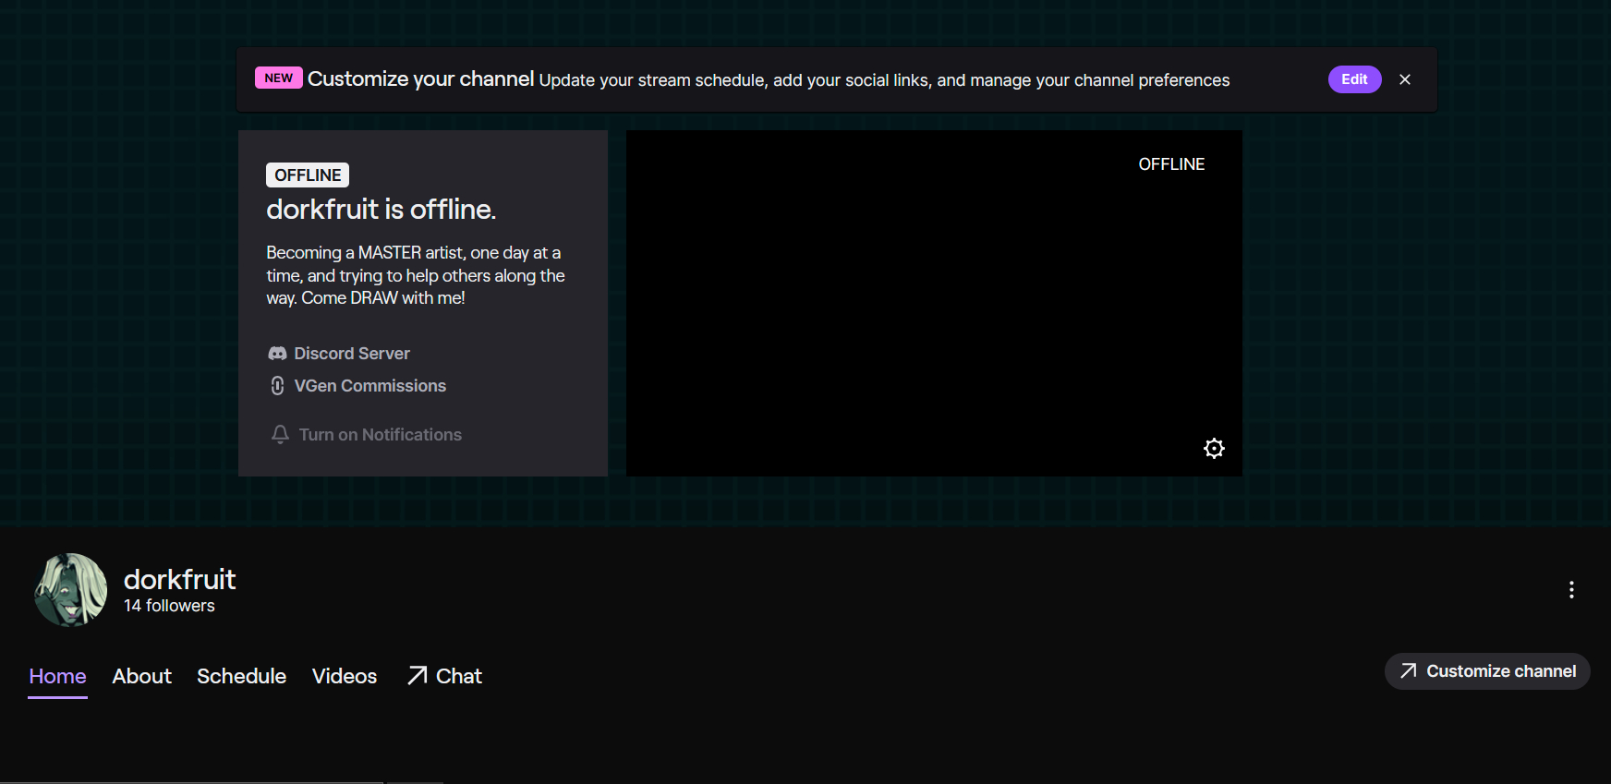
Task: Open the Schedule tab
Action: (241, 676)
